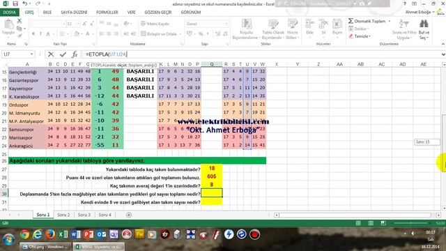Click the Temizle eraser tool
The height and width of the screenshot is (251, 446).
click(x=360, y=36)
